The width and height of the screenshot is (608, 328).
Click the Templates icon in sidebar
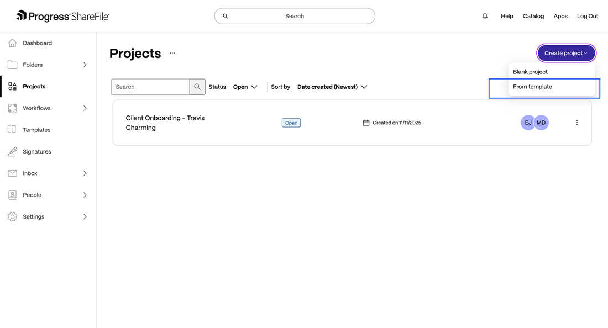coord(12,130)
